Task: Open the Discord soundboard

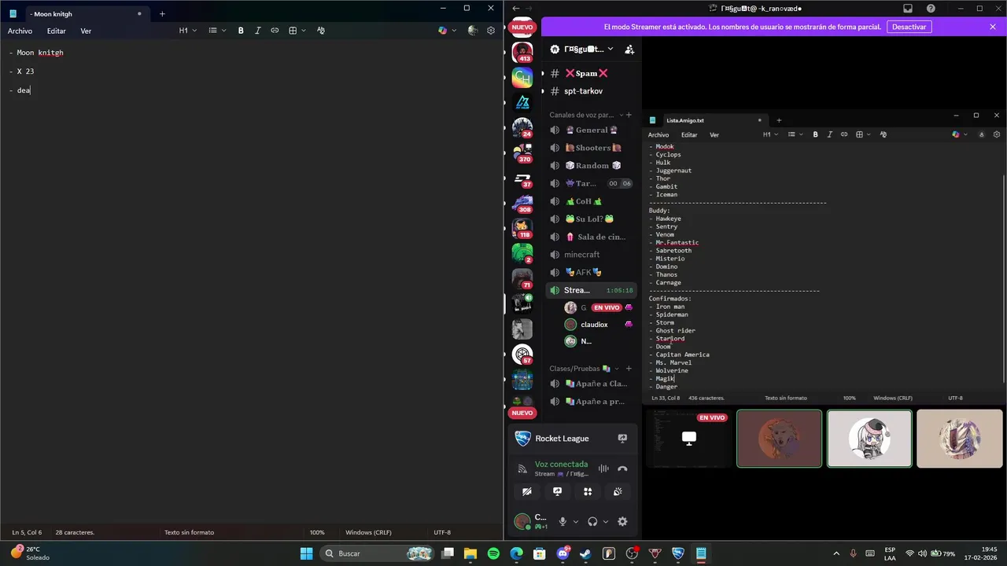Action: pos(618,491)
